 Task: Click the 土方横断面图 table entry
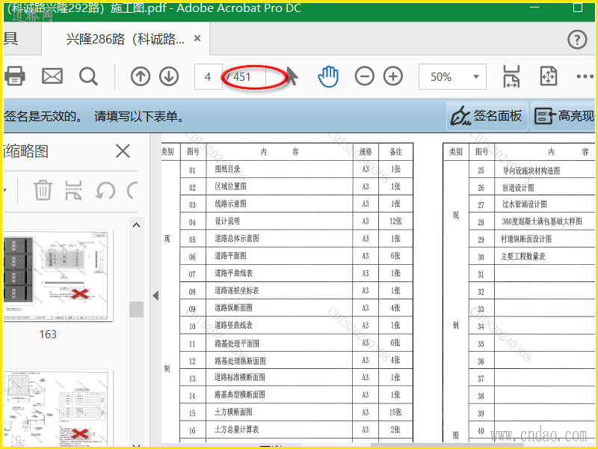click(x=233, y=412)
